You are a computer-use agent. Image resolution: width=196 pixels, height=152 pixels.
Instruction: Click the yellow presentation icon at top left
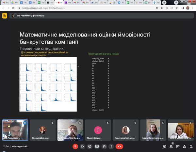[x=5, y=15]
